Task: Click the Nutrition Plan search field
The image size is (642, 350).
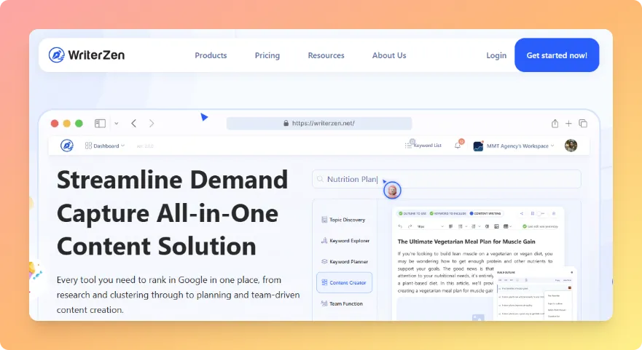Action: pos(446,179)
